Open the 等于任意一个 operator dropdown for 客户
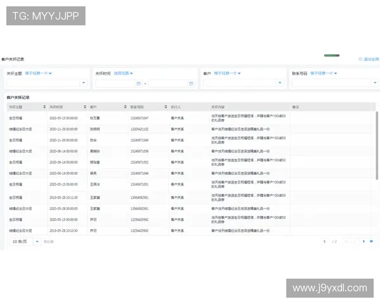Image resolution: width=380 pixels, height=304 pixels. click(x=227, y=73)
